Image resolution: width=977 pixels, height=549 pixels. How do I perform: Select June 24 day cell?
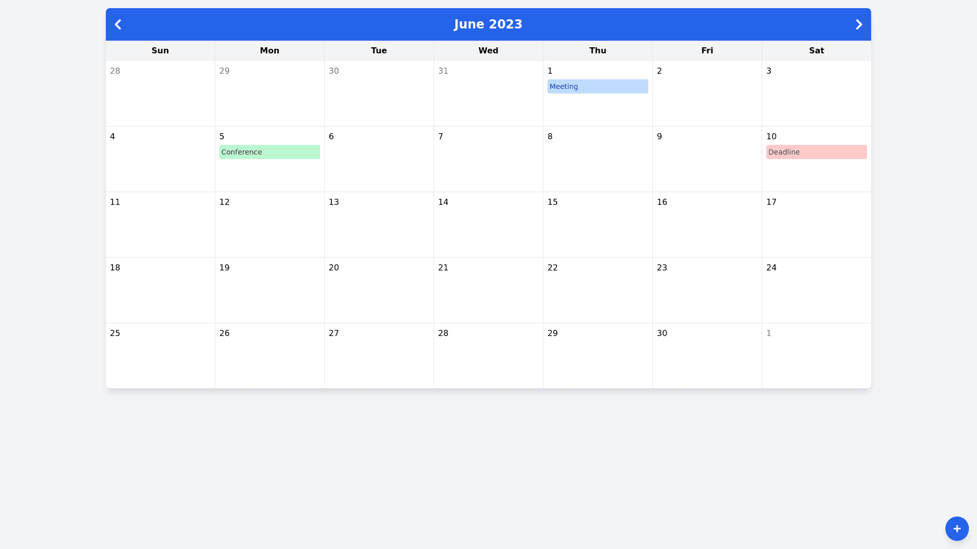816,290
